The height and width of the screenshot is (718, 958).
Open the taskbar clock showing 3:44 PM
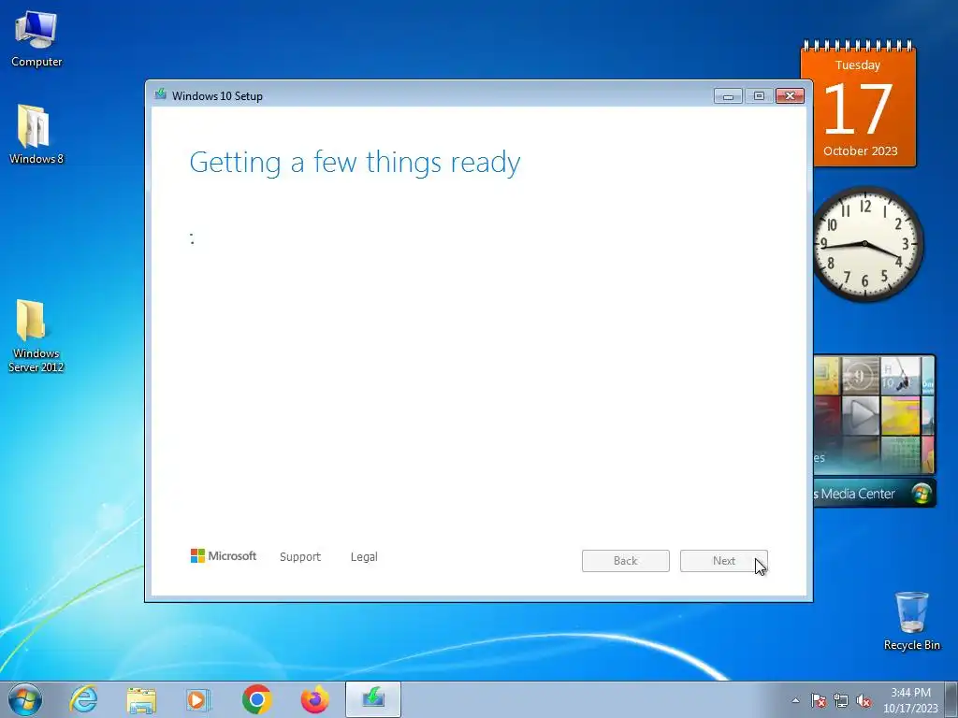pyautogui.click(x=910, y=700)
